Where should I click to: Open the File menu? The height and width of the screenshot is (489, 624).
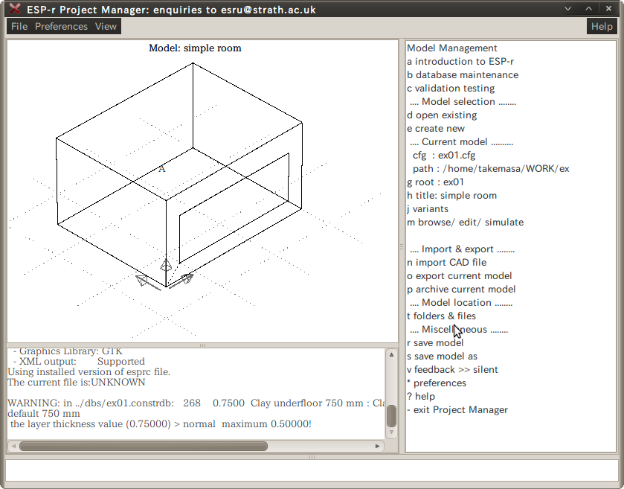point(19,26)
